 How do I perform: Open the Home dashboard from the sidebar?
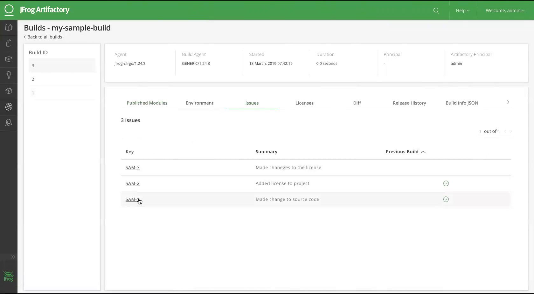(x=9, y=27)
